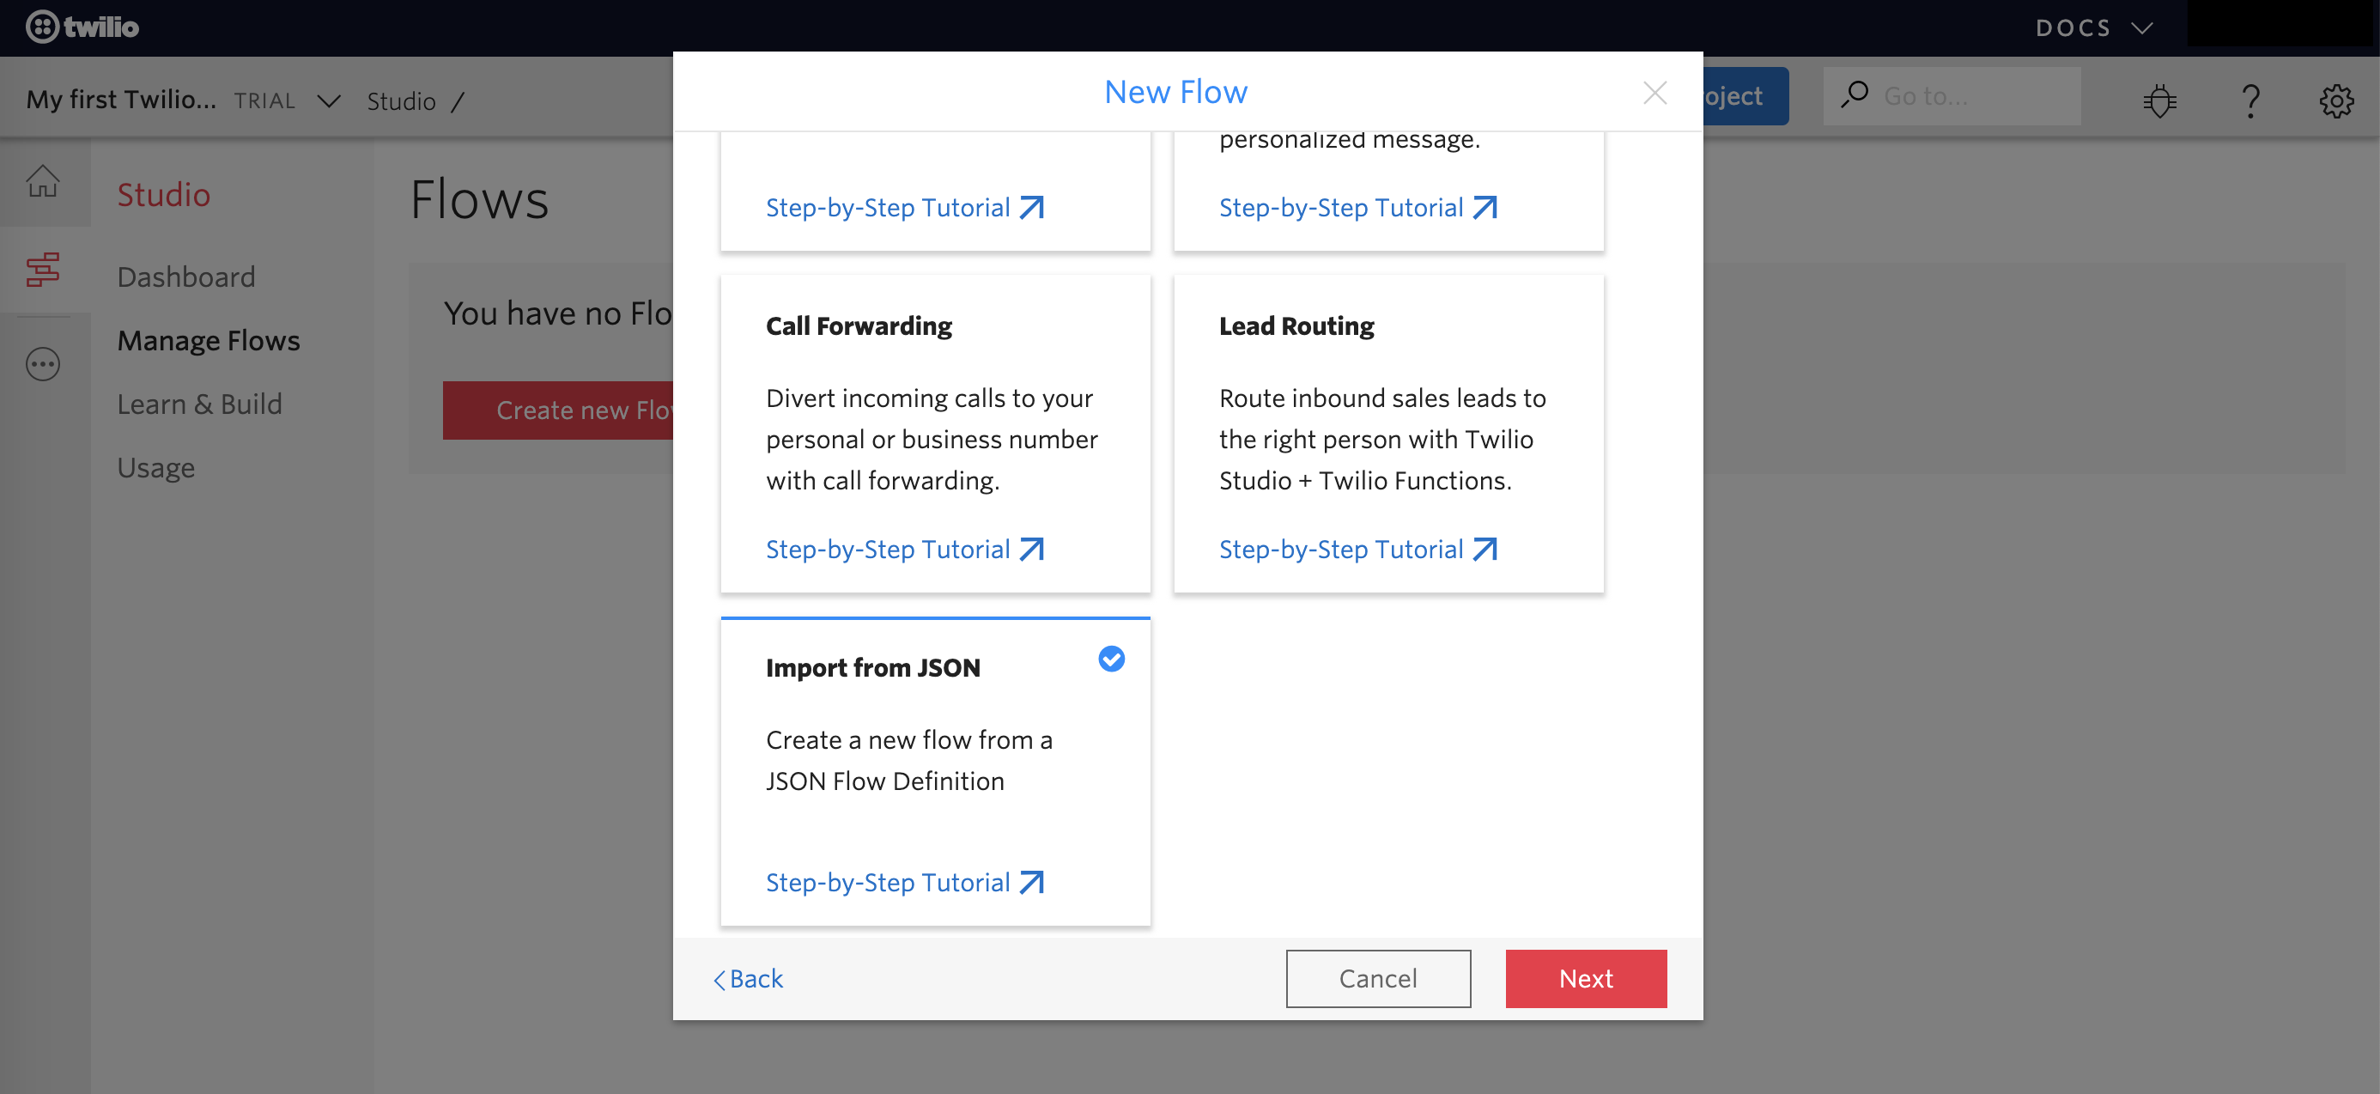Open the Dashboard menu item
Viewport: 2380px width, 1094px height.
click(185, 275)
